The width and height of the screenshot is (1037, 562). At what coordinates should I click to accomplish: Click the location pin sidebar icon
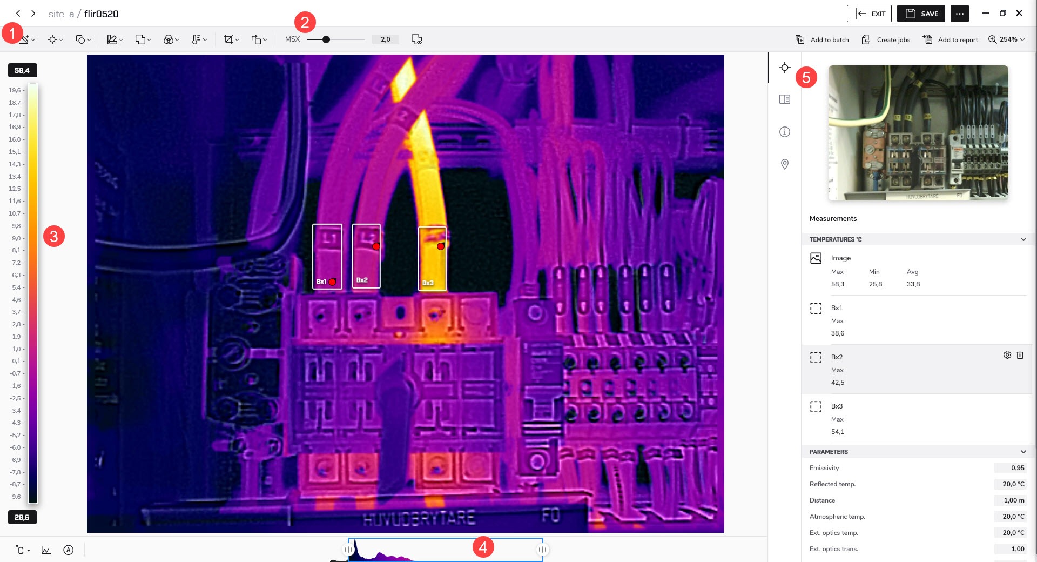pos(785,164)
